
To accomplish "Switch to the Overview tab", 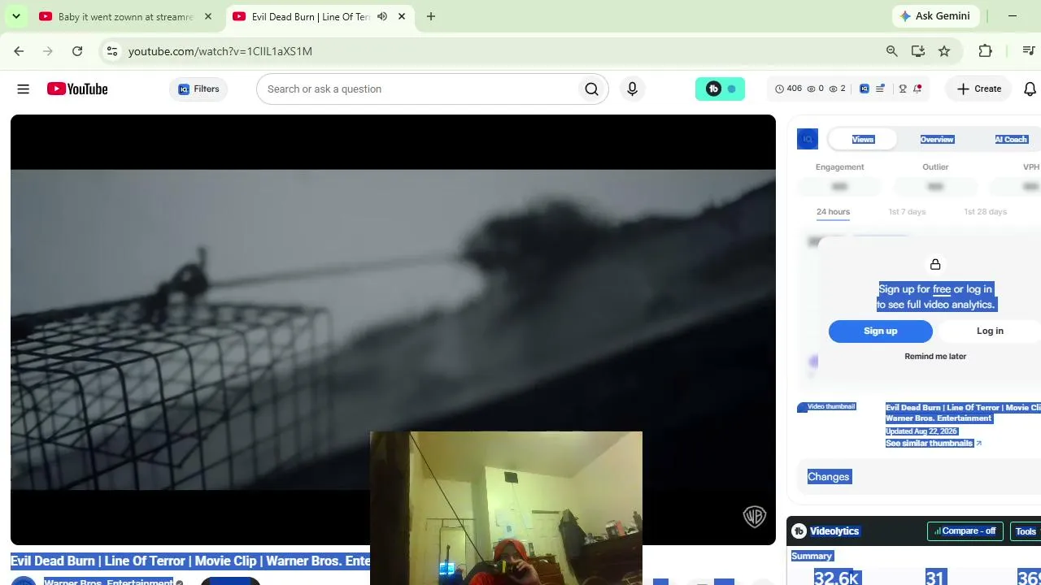I will pos(937,140).
